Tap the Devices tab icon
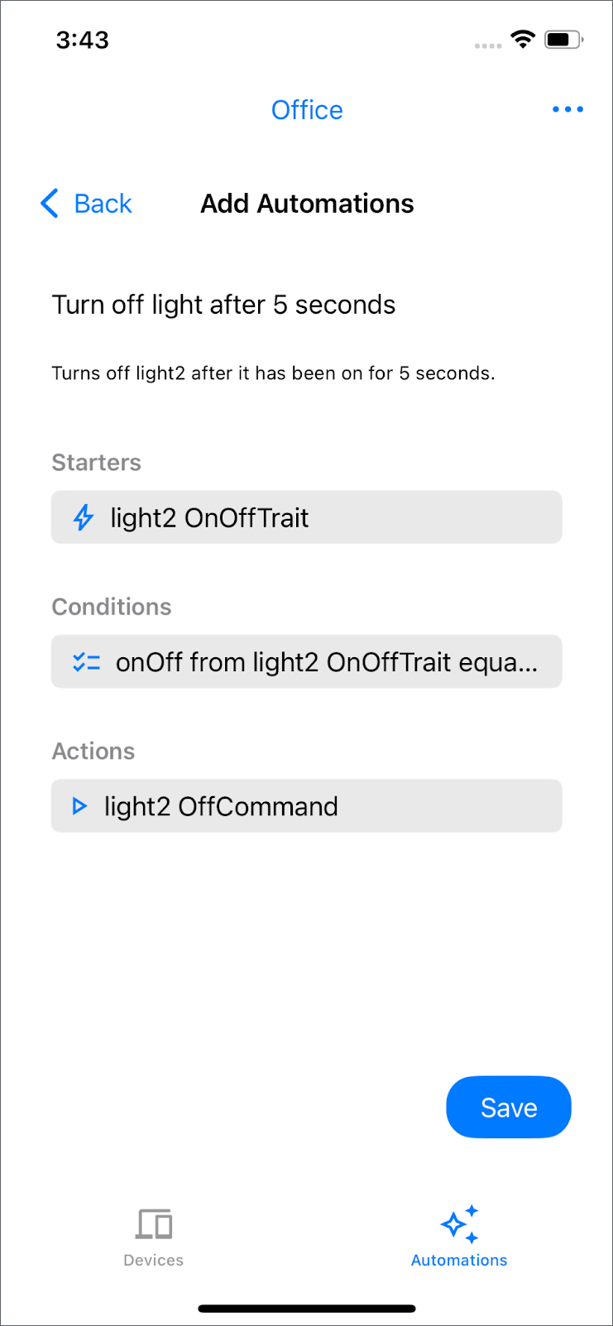The height and width of the screenshot is (1326, 613). (154, 1223)
